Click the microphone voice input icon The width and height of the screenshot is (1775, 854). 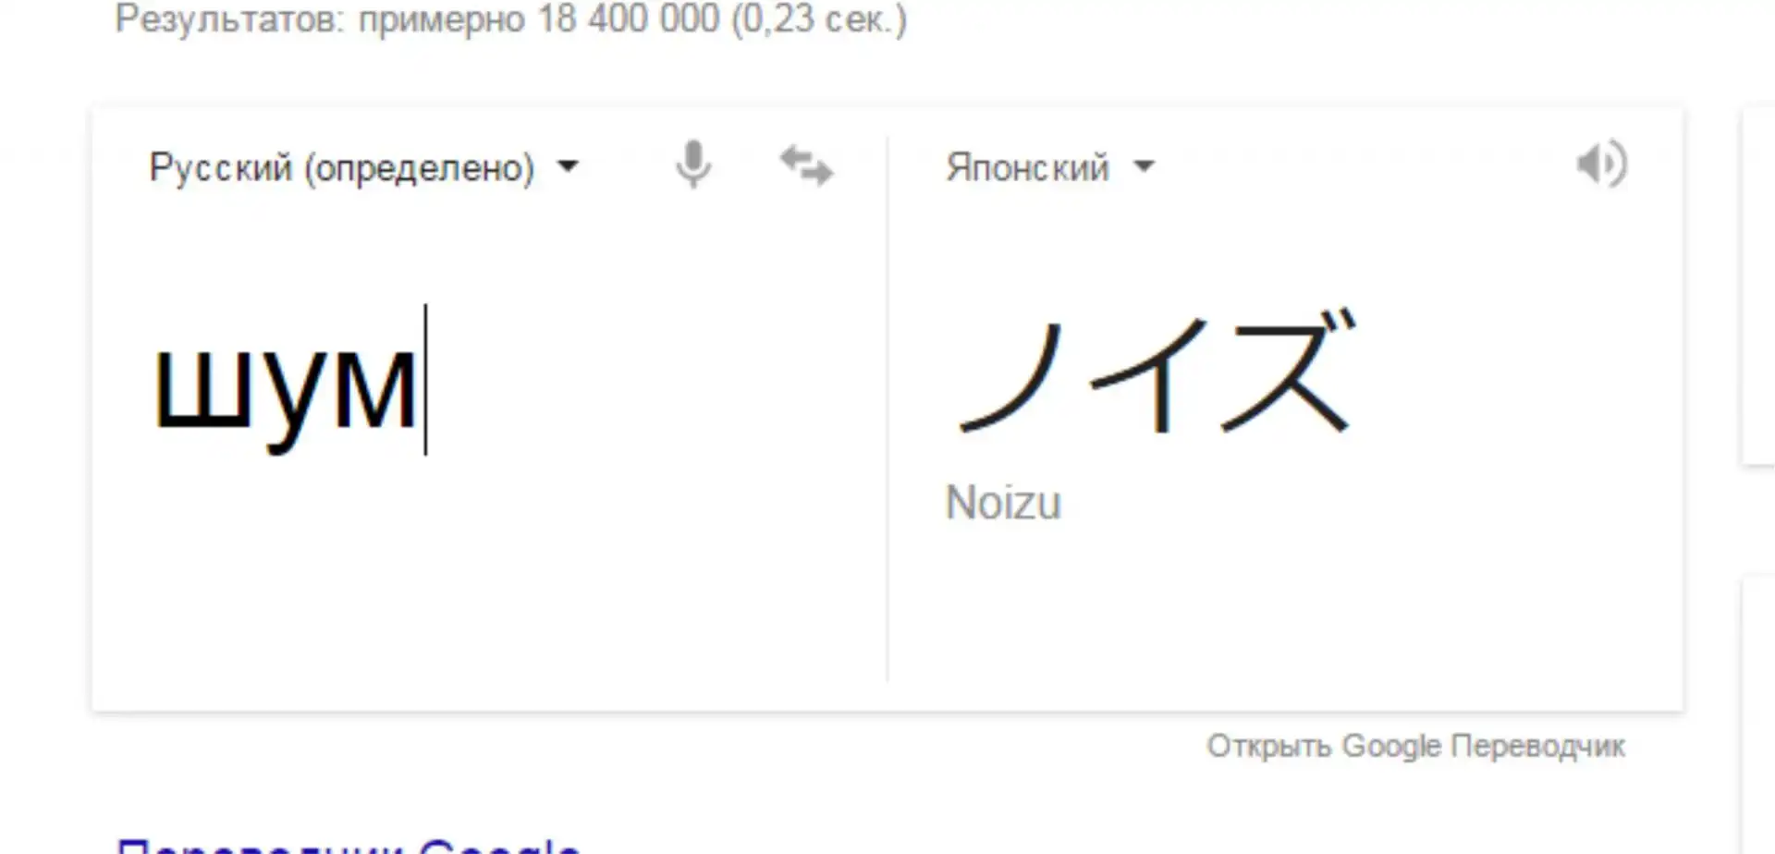pos(692,165)
